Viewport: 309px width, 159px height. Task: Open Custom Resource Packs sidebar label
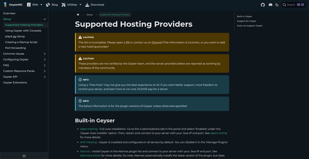[x=19, y=71]
